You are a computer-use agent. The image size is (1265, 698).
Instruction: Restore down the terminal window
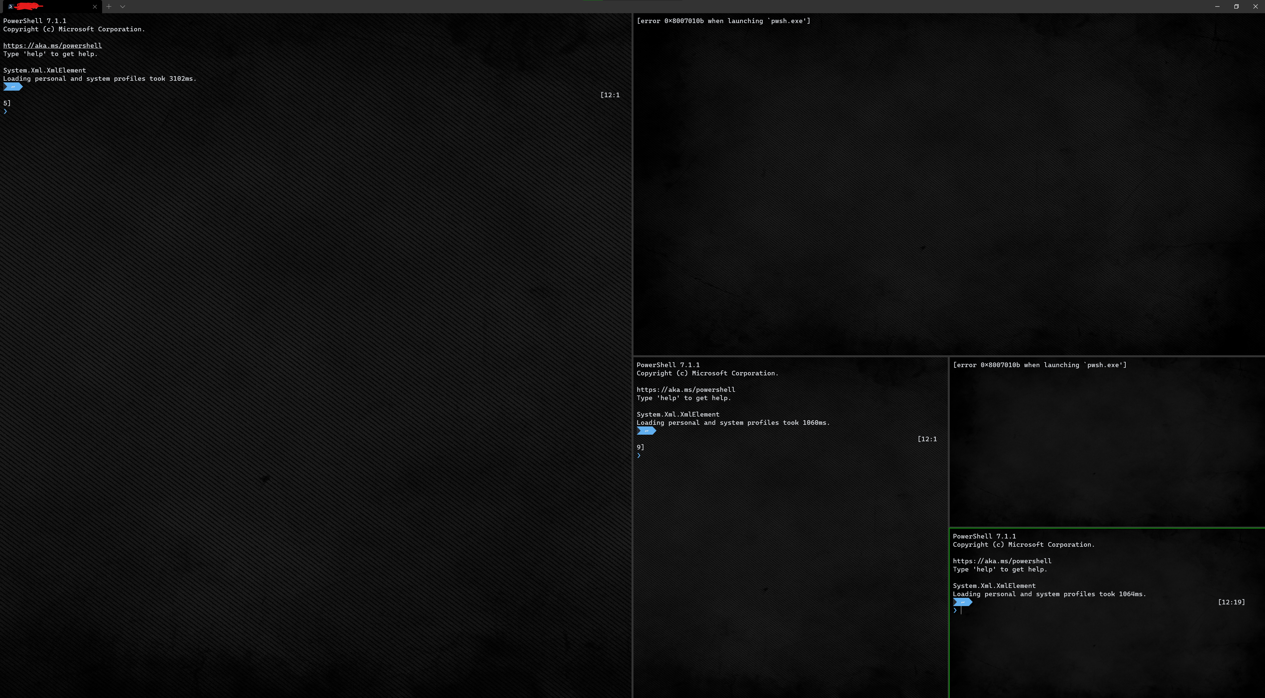click(x=1237, y=6)
